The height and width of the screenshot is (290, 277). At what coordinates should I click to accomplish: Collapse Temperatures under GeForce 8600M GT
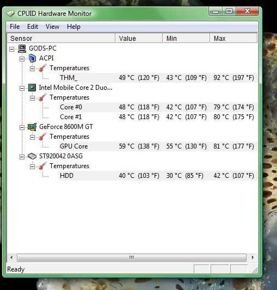pos(32,138)
